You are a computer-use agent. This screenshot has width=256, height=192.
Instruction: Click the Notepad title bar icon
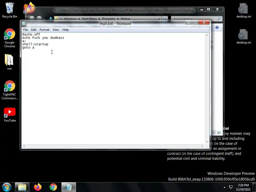[x=24, y=23]
